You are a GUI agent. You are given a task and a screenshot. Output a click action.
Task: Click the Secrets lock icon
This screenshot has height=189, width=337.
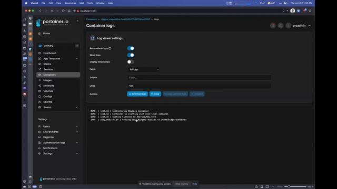pos(39,102)
